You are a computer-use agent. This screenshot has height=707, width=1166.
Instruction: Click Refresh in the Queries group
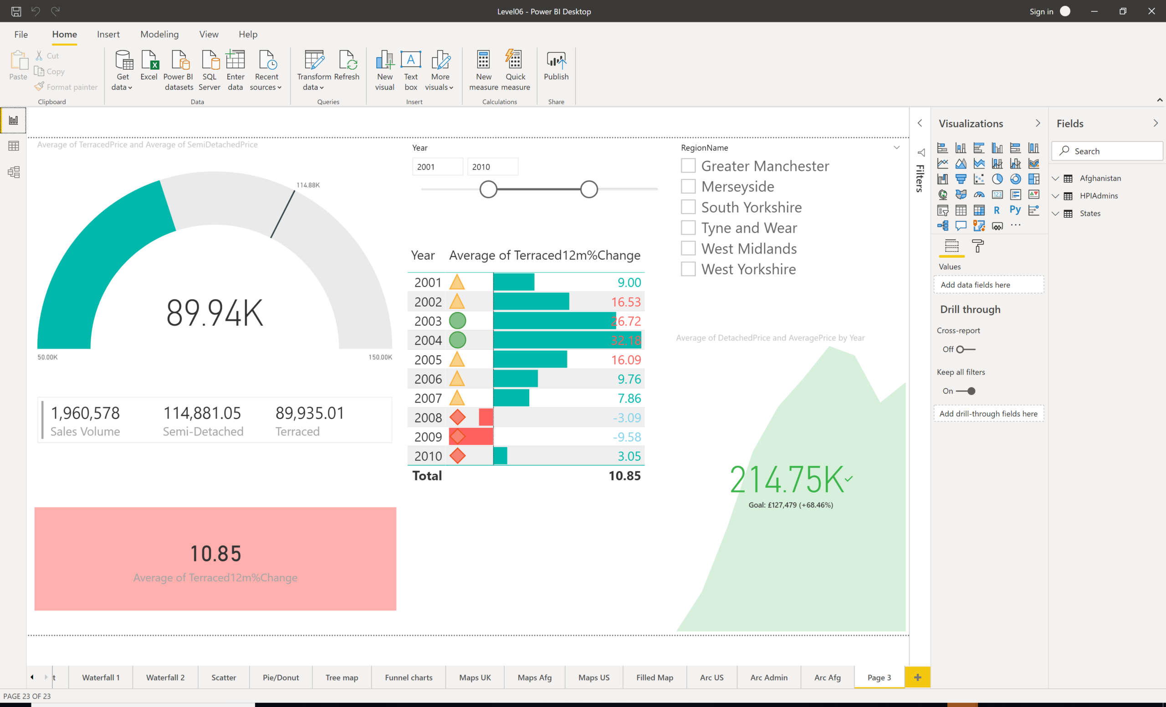pyautogui.click(x=347, y=66)
